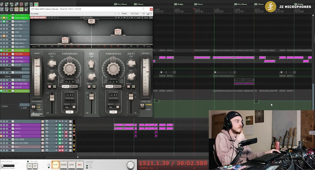Viewport: 315px width, 170px height.
Task: Go to next Waves preset with right arrow
Action: tap(124, 18)
